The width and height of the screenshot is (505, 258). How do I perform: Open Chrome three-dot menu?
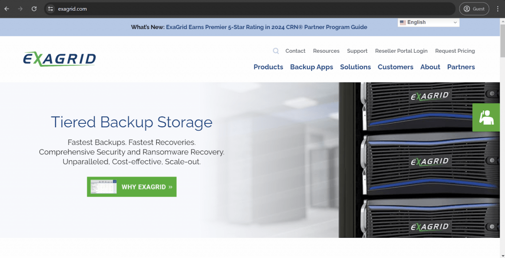[x=498, y=9]
